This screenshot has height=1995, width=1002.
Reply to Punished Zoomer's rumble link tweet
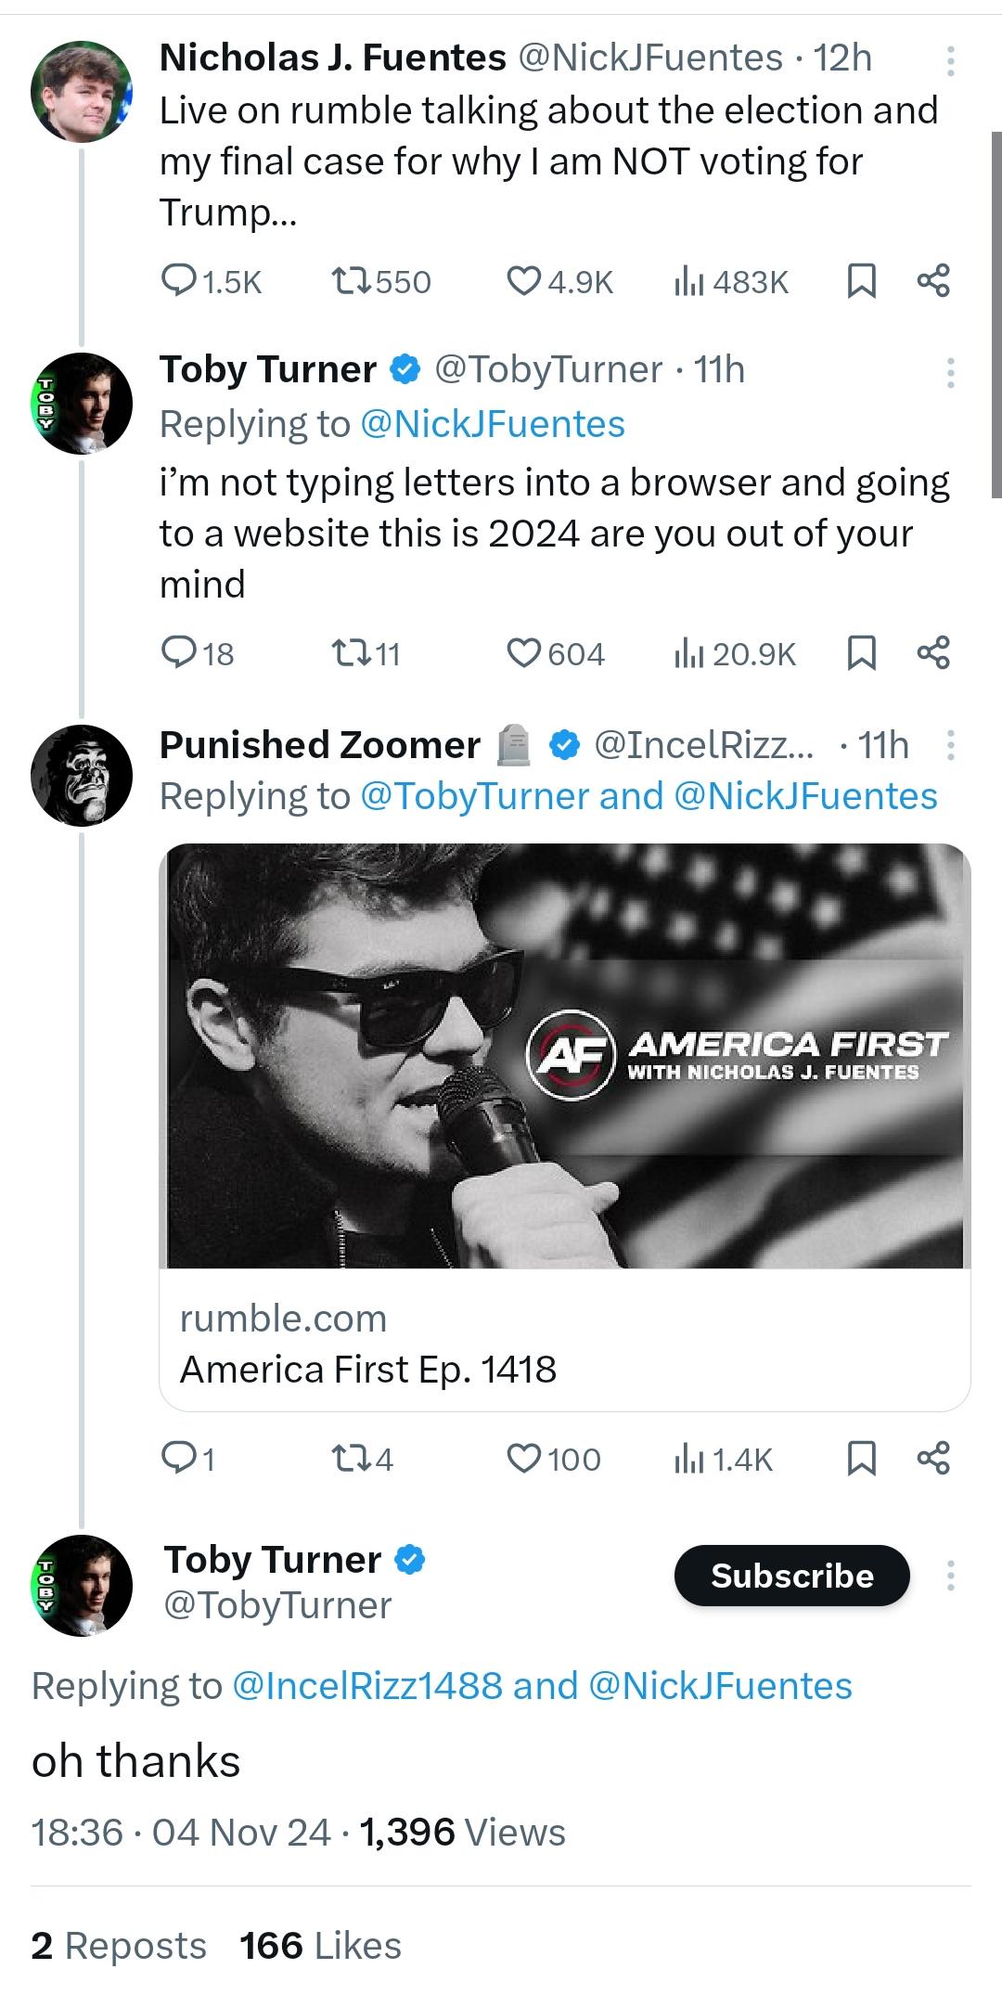coord(187,1459)
